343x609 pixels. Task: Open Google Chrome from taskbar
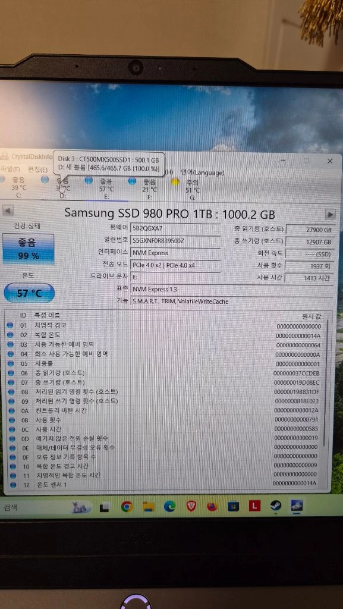[127, 507]
